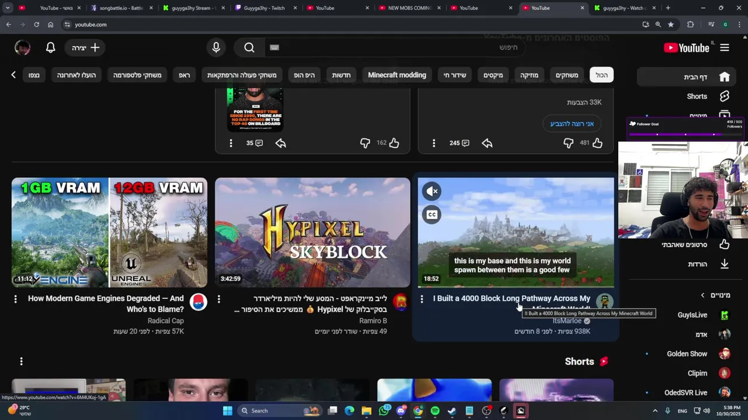This screenshot has height=420, width=748.
Task: Select the משחקי פלטפורמה chip
Action: tap(137, 75)
